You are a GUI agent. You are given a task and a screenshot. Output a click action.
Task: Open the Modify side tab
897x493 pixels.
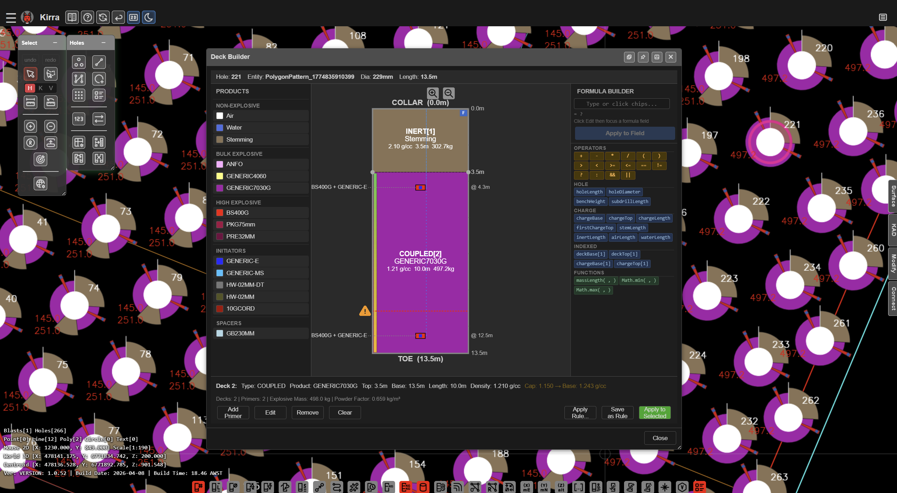coord(893,263)
